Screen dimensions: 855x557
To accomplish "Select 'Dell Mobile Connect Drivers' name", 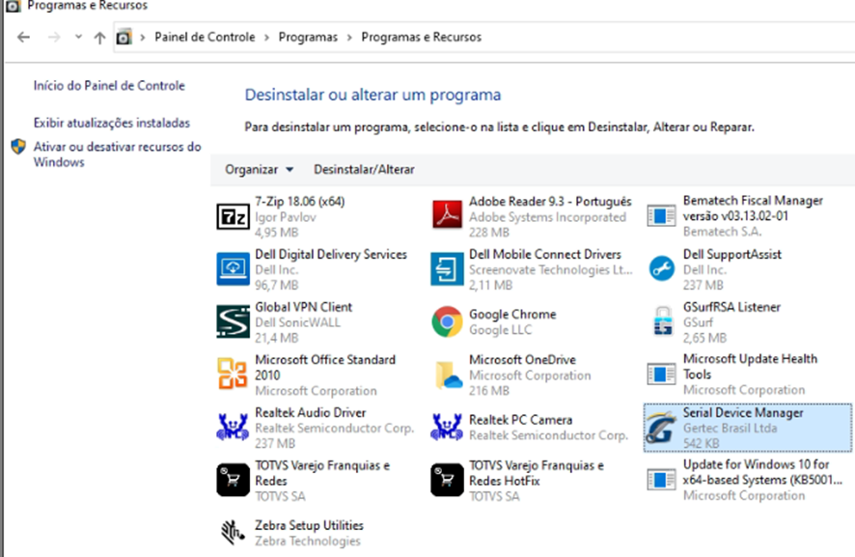I will coord(545,254).
